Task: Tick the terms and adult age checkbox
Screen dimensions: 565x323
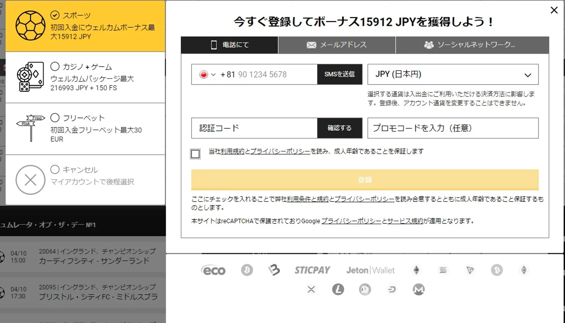Action: point(195,154)
